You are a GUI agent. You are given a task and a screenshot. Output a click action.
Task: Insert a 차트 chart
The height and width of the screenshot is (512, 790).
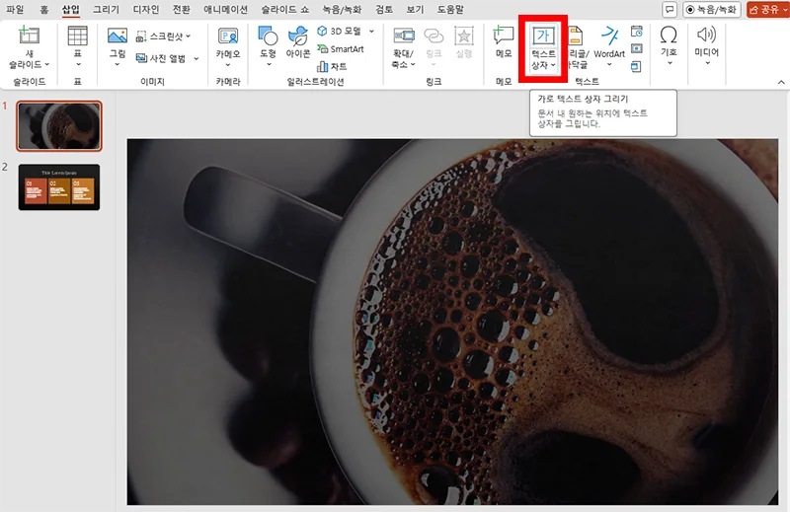pos(332,66)
